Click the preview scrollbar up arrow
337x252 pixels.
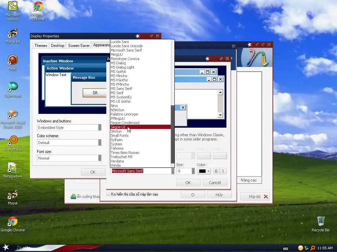(220, 92)
